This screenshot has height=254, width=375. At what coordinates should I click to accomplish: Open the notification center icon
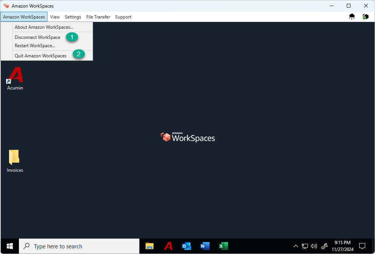point(362,246)
